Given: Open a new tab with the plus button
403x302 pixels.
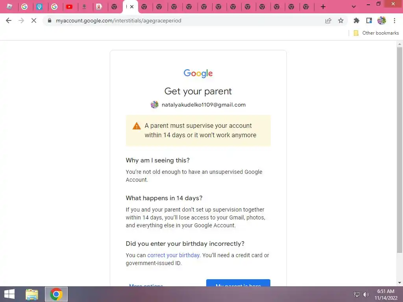Looking at the screenshot, I should [x=323, y=7].
